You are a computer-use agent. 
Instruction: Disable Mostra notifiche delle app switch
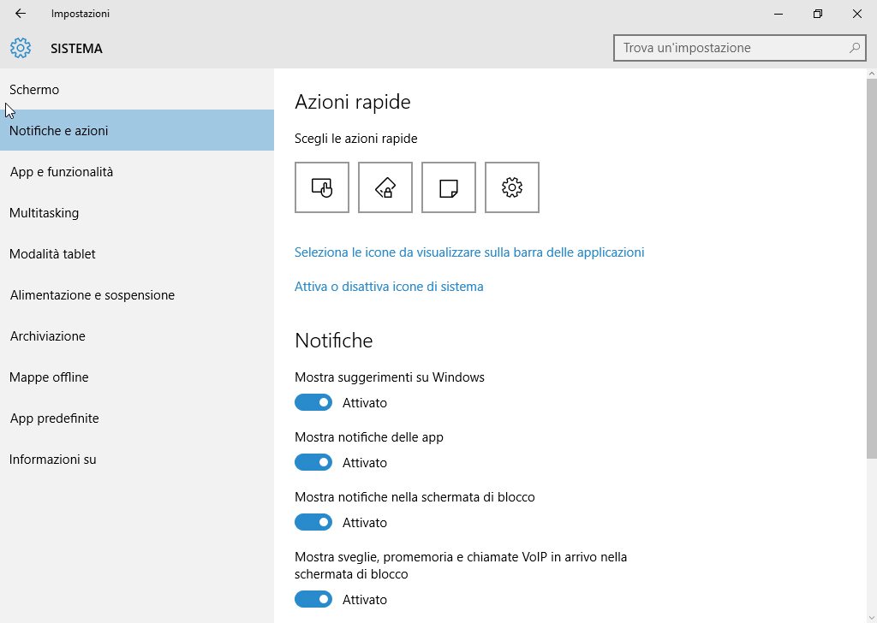pos(313,462)
